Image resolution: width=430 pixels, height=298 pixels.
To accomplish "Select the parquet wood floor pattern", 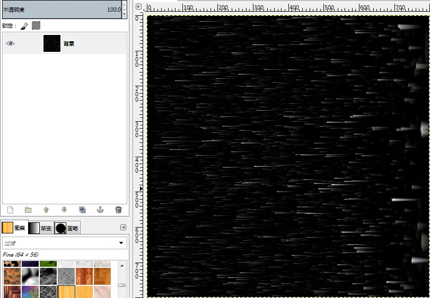I will point(12,292).
